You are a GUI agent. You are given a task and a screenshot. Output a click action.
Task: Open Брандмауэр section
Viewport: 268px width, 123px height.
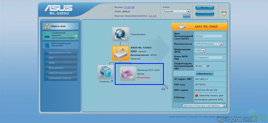pos(60,68)
